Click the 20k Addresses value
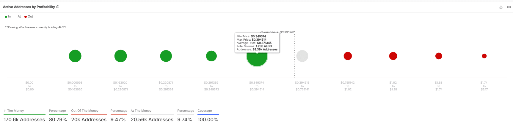The width and height of the screenshot is (513, 126). [89, 120]
